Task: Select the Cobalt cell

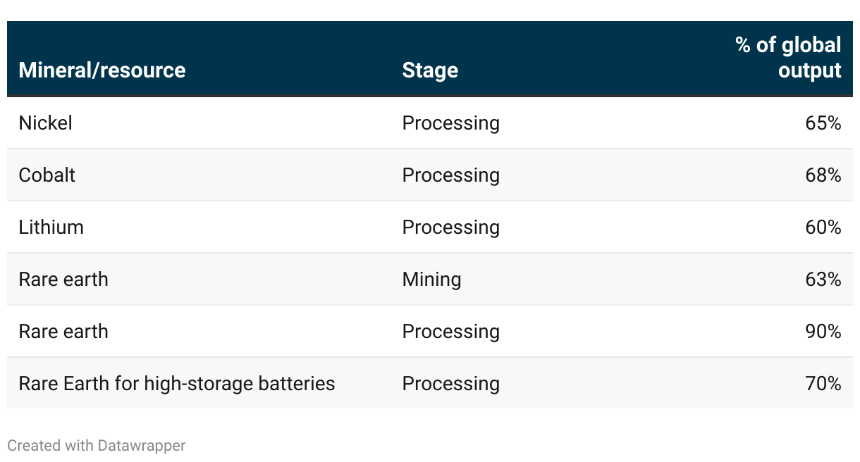Action: point(47,175)
